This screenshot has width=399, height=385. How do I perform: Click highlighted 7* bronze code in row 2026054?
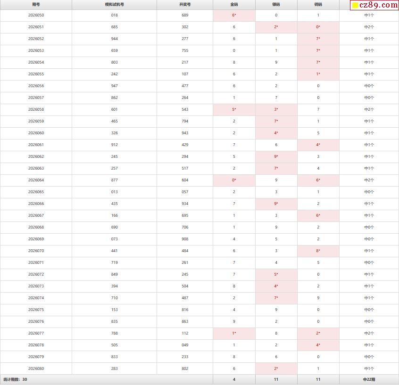click(x=318, y=62)
